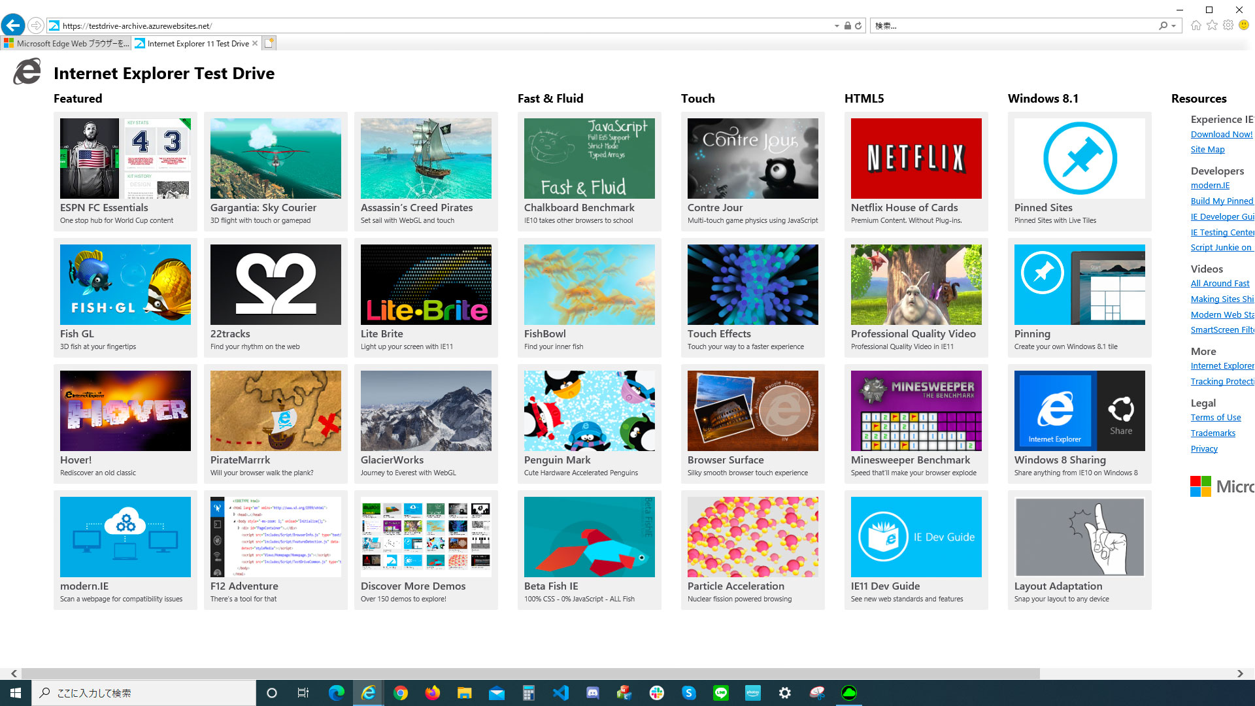This screenshot has width=1255, height=706.
Task: Open the Tools gear icon
Action: (x=1228, y=25)
